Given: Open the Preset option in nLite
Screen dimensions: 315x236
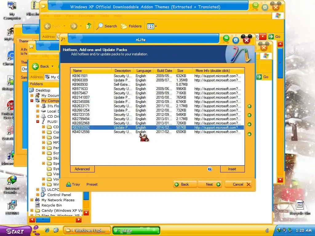Looking at the screenshot, I should (x=92, y=184).
